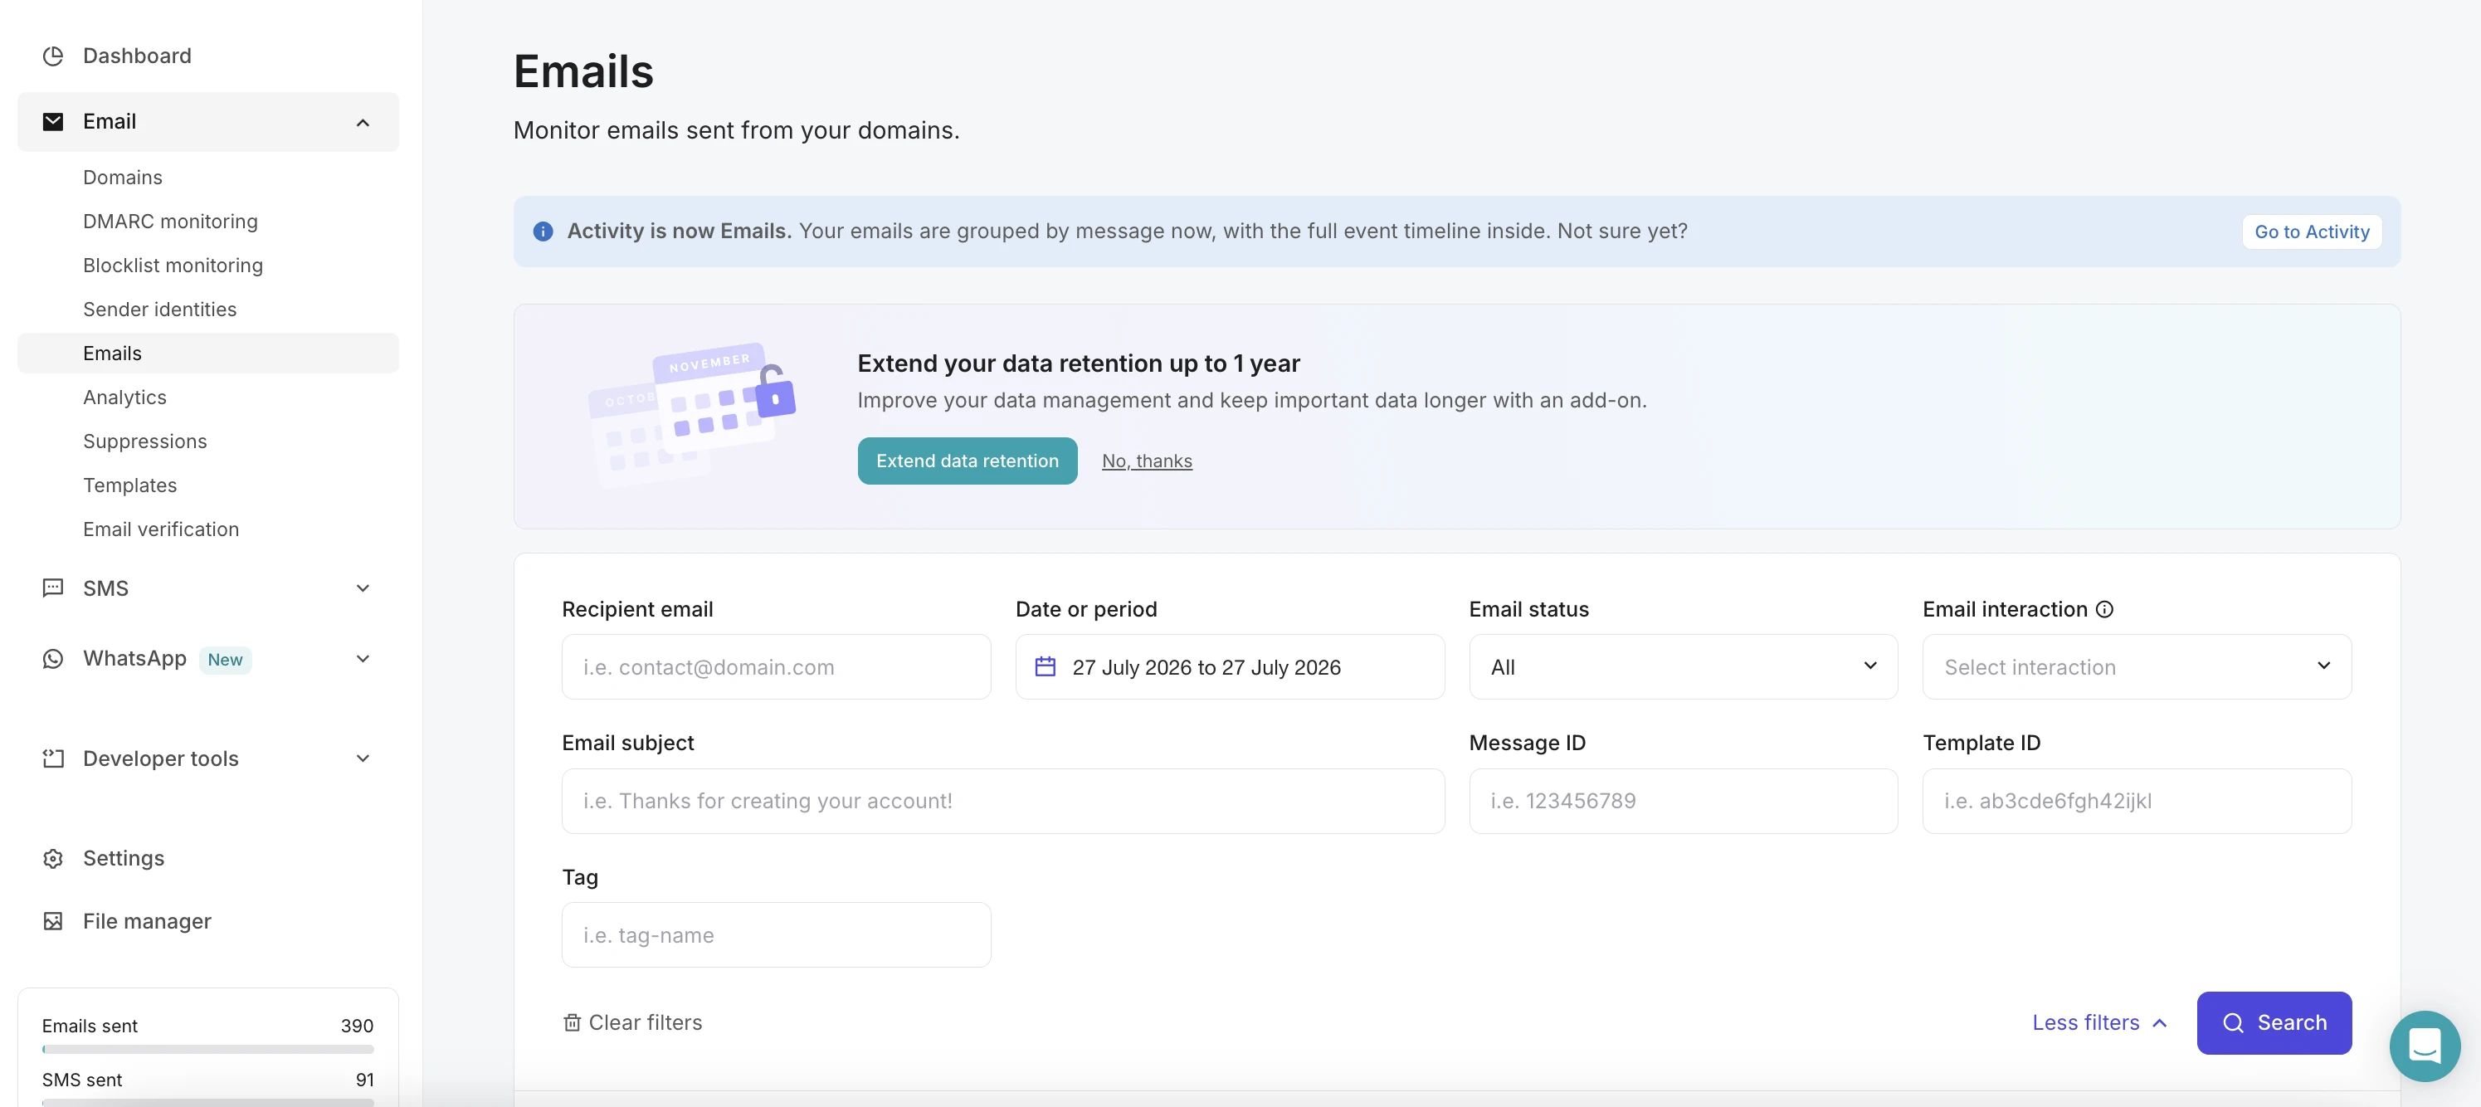This screenshot has height=1107, width=2481.
Task: Focus the Tag input field
Action: (775, 934)
